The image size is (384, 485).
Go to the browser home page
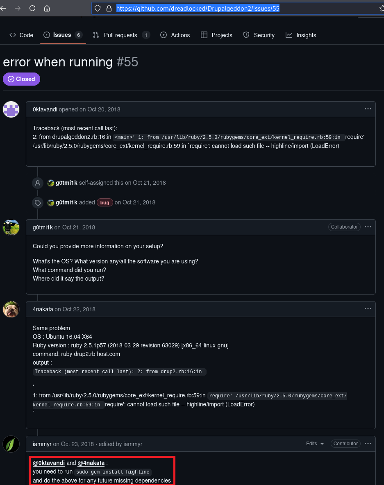[47, 8]
